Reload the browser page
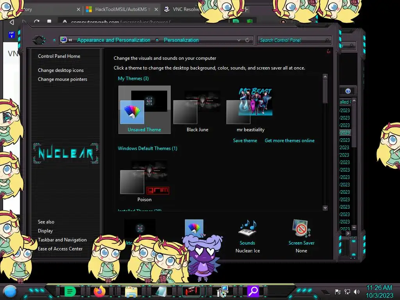400x300 pixels. click(36, 22)
